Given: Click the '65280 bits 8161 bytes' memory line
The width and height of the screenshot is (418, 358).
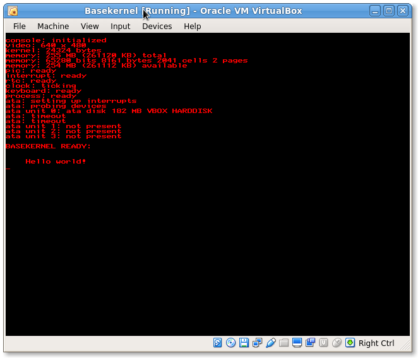Looking at the screenshot, I should click(x=127, y=61).
